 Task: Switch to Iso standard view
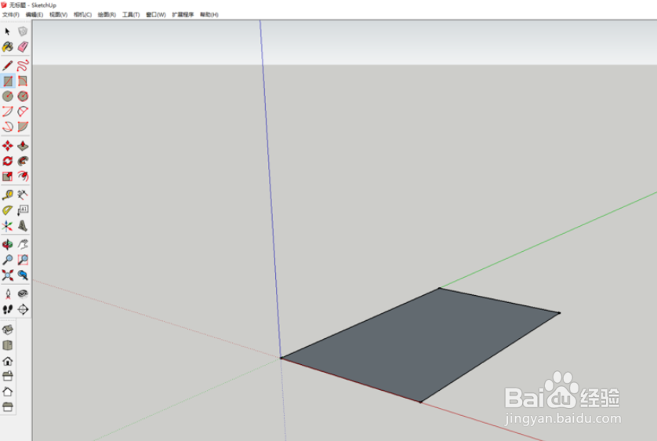click(8, 330)
